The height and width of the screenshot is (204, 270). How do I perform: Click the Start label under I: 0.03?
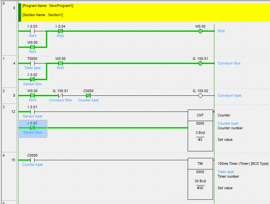[x=32, y=36]
